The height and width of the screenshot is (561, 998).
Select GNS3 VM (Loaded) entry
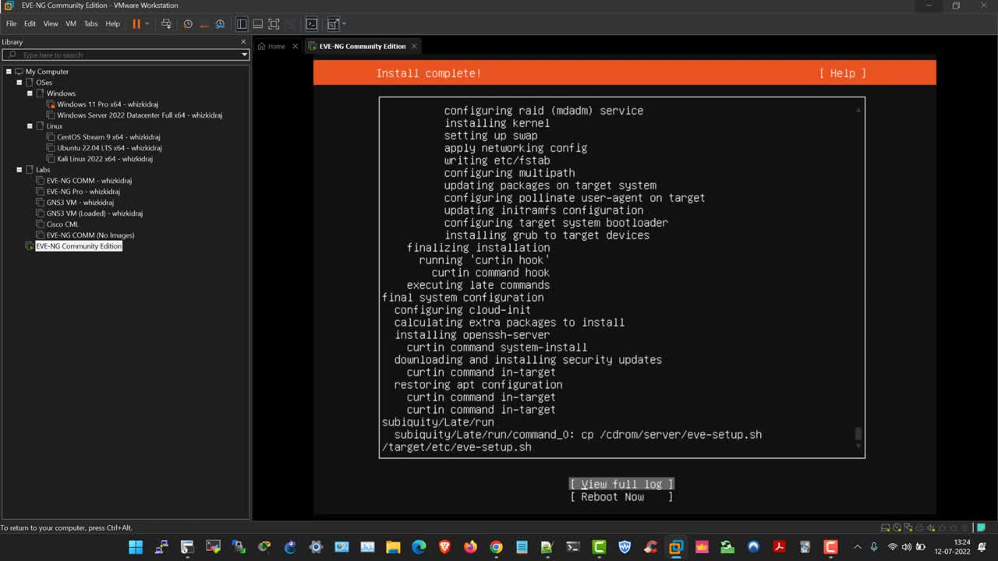pos(94,213)
